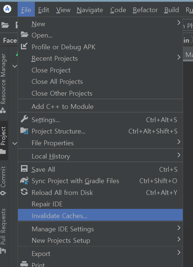Open the Resource Manager side panel

tap(3, 83)
